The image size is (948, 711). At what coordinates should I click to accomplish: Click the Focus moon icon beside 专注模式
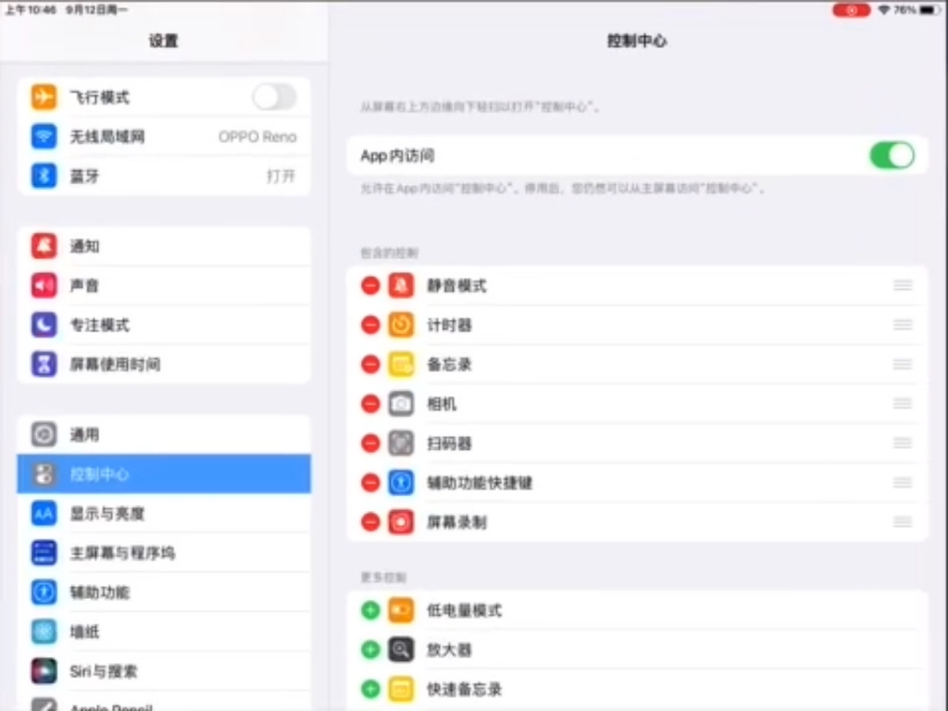tap(44, 325)
